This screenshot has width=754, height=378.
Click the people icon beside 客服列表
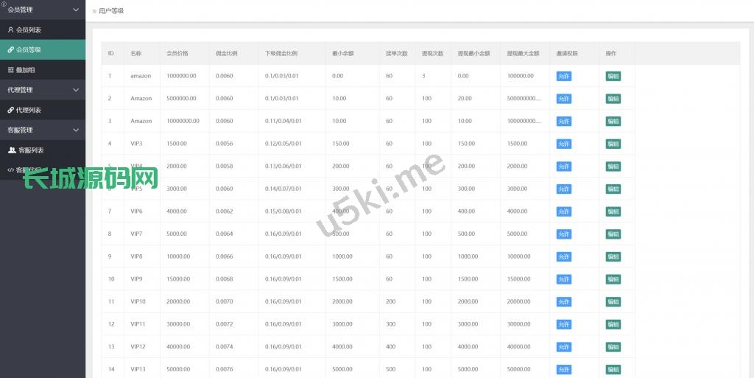click(12, 150)
